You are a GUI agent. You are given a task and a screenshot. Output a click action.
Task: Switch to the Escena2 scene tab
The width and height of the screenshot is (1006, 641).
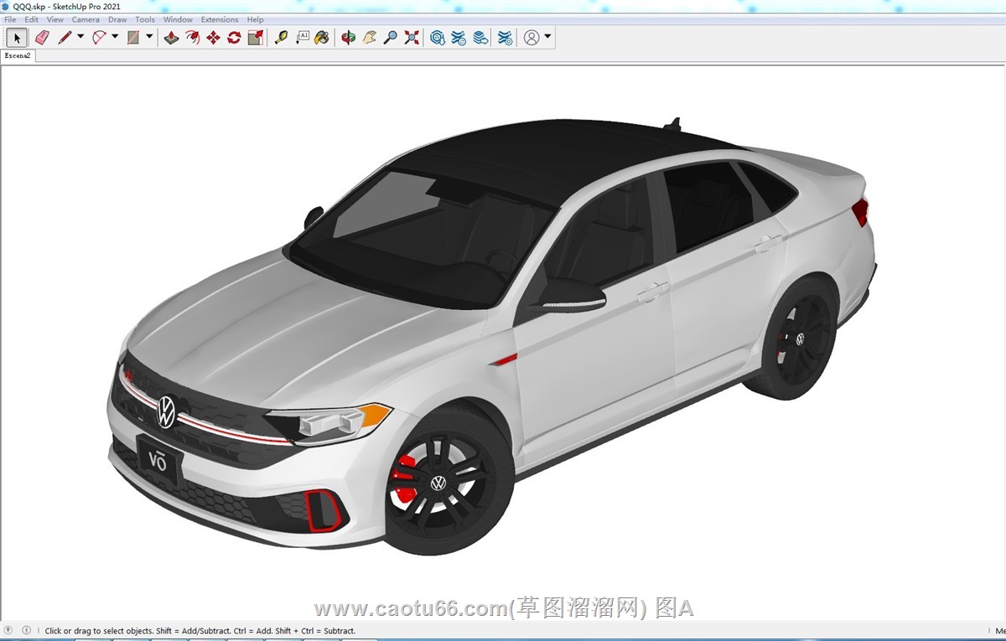(18, 56)
